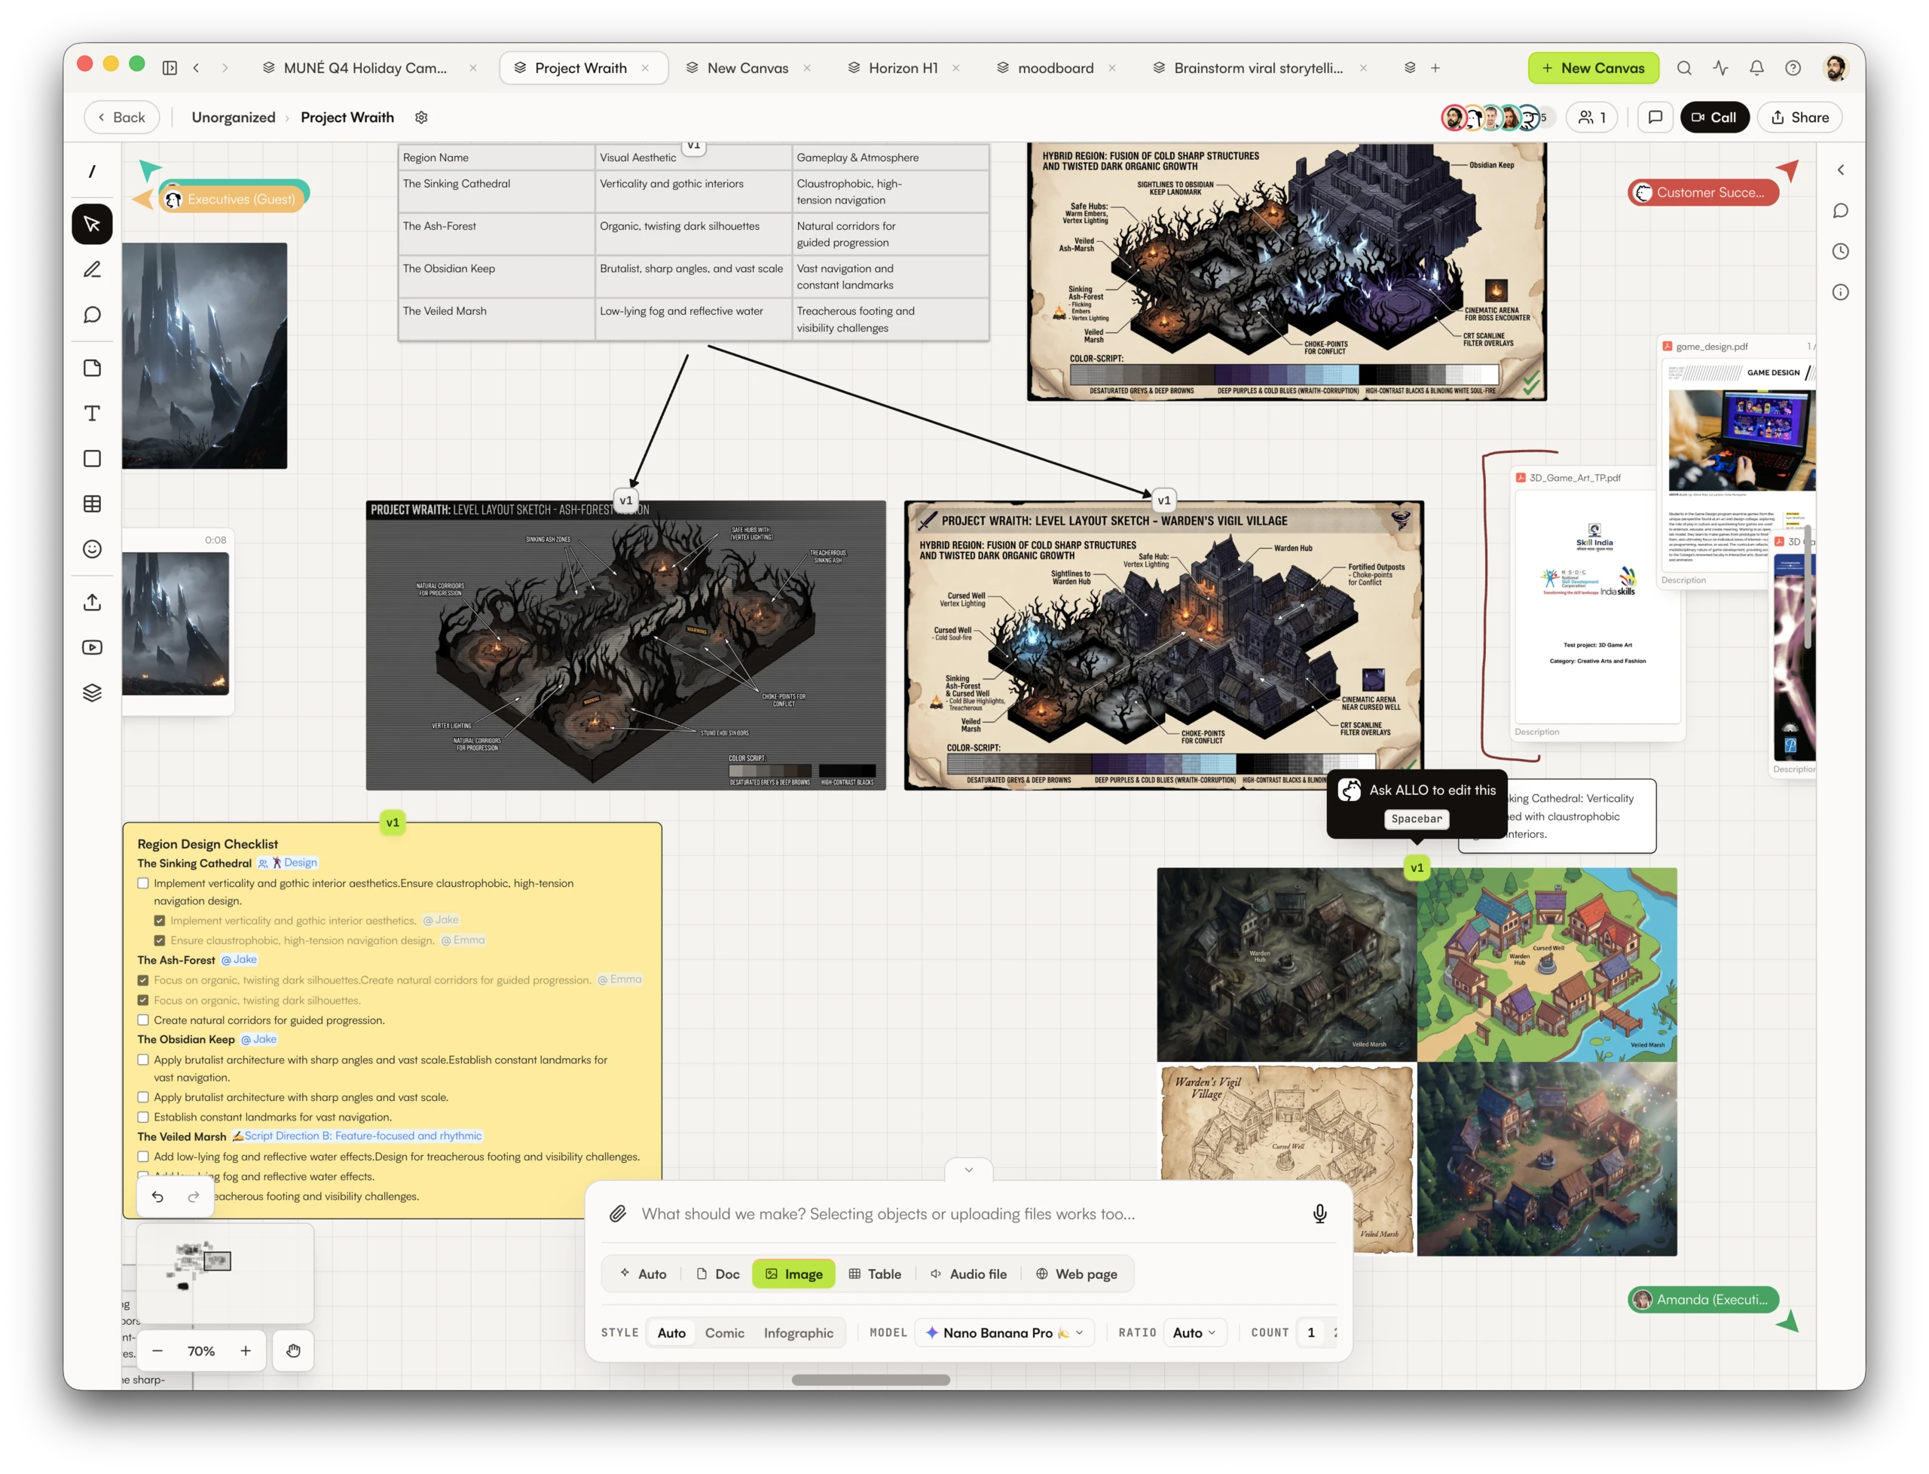Click the undo arrow
This screenshot has width=1929, height=1474.
158,1197
